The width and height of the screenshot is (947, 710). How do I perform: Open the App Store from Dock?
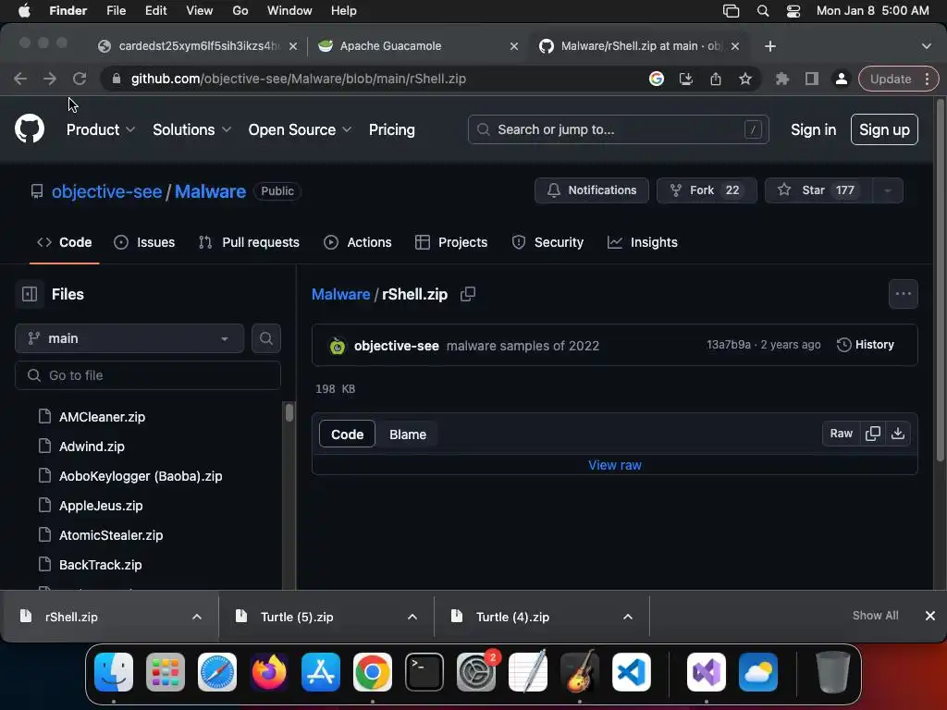pos(321,672)
